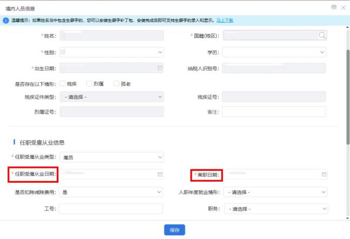Click into the 工号 input field
Viewport: 350px width, 239px height.
[x=111, y=209]
